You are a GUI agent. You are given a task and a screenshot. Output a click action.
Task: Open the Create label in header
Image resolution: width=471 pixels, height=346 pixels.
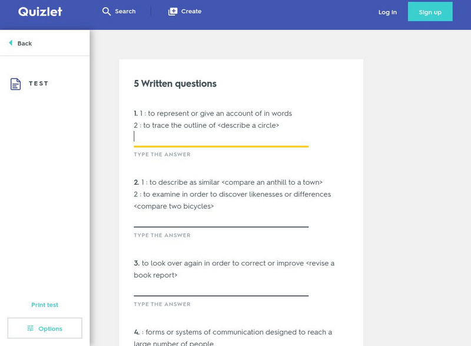(191, 11)
